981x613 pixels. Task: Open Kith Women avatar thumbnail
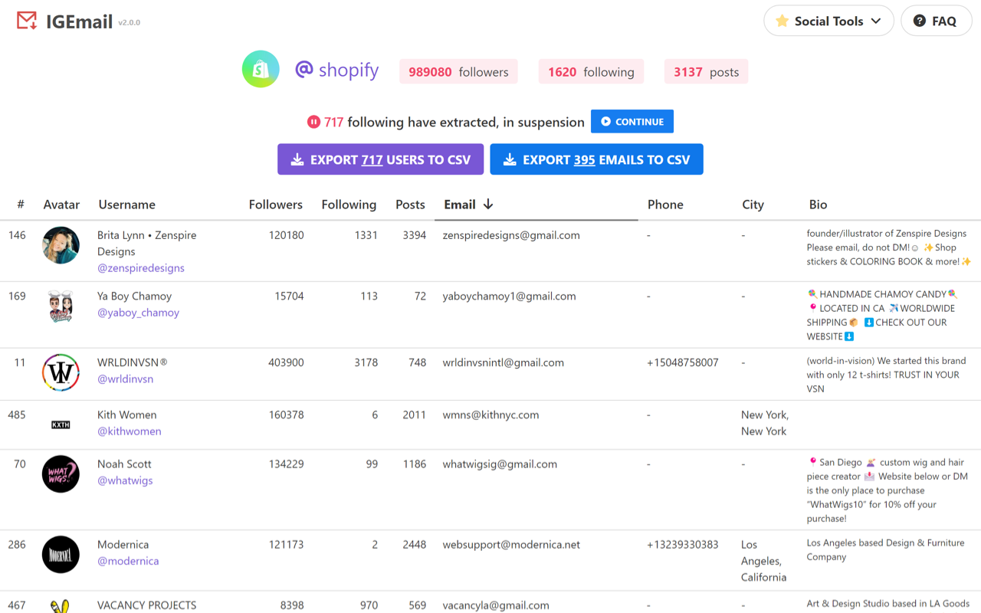[x=61, y=425]
